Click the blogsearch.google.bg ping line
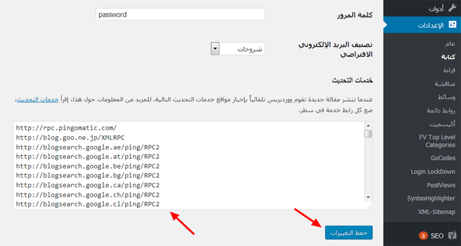The image size is (461, 246). pyautogui.click(x=88, y=176)
